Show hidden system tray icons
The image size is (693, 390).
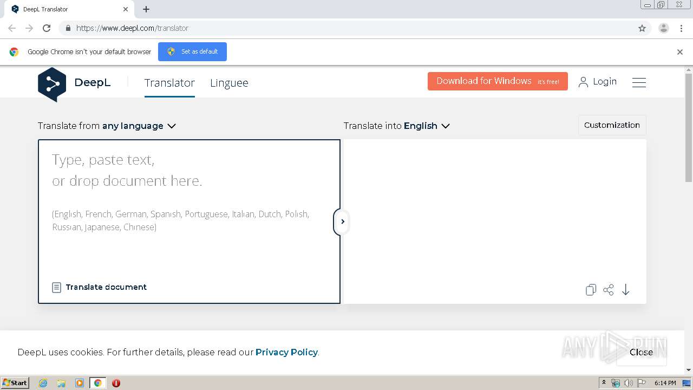tap(604, 383)
